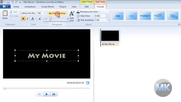Open the Text duration dropdown
The image size is (181, 102).
[x=107, y=20]
